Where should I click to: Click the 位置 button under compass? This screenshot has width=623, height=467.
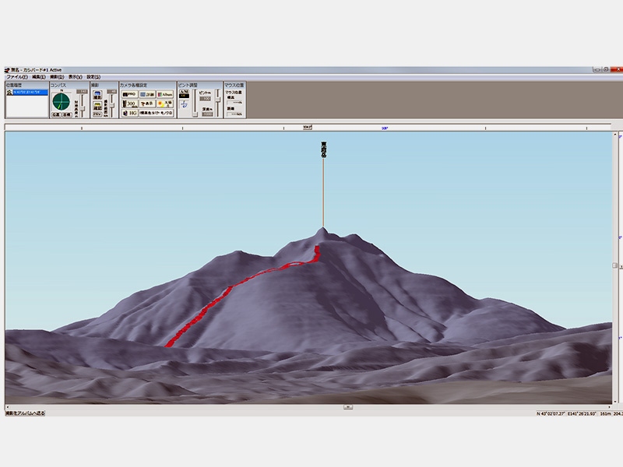pyautogui.click(x=56, y=114)
